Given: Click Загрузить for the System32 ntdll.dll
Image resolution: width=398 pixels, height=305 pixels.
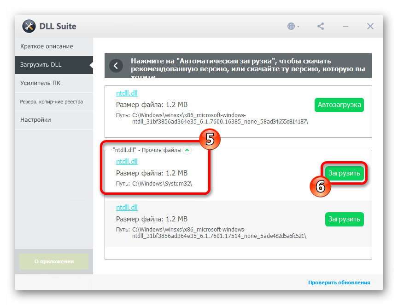Looking at the screenshot, I should (345, 173).
